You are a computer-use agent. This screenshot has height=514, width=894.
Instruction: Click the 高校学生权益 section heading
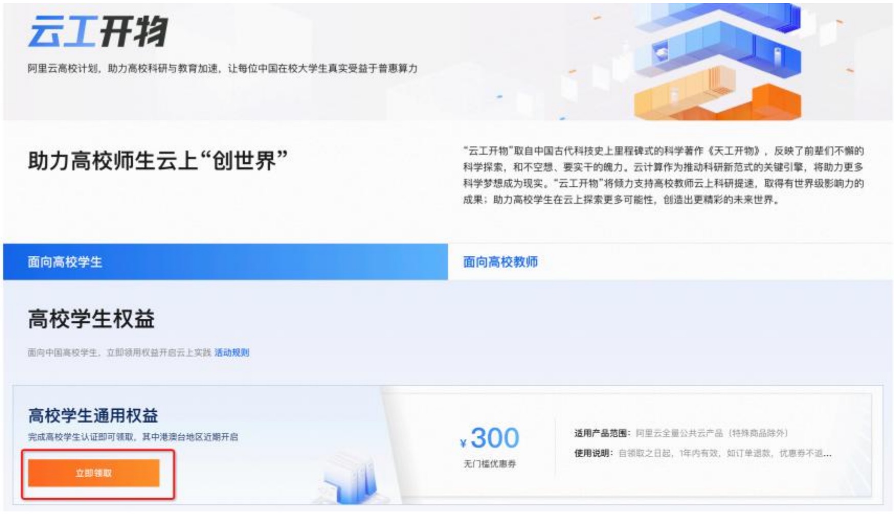click(x=91, y=319)
